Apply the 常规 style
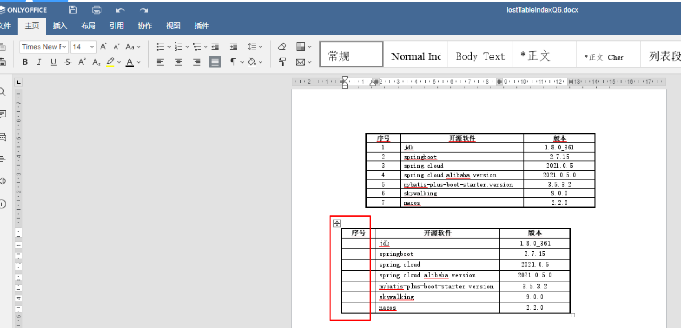 [351, 54]
